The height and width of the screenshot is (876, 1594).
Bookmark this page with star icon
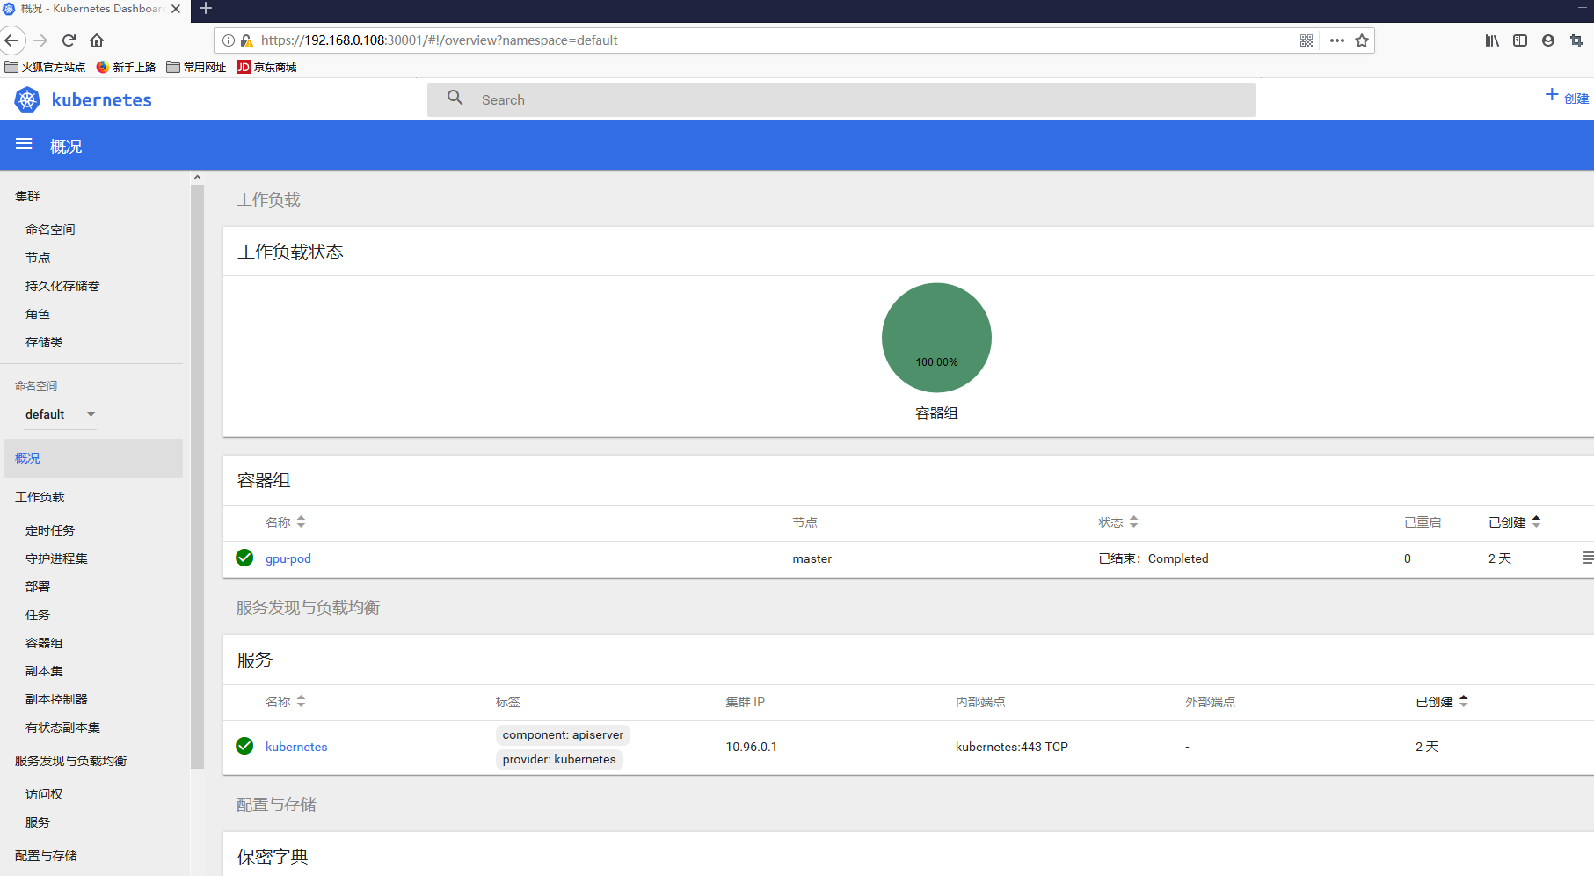coord(1362,40)
